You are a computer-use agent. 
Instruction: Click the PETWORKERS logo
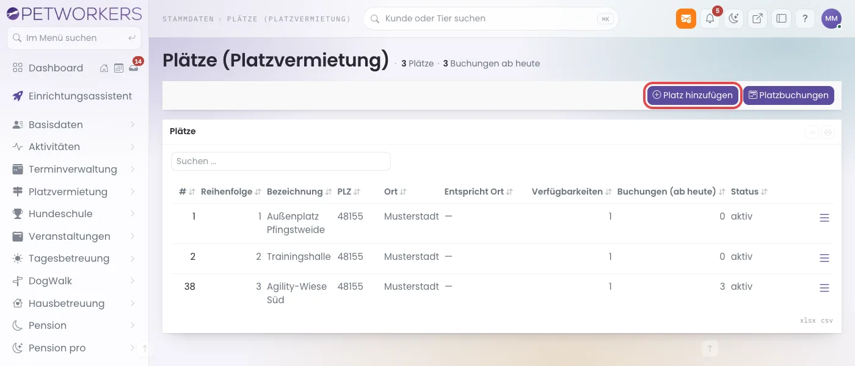(x=74, y=13)
